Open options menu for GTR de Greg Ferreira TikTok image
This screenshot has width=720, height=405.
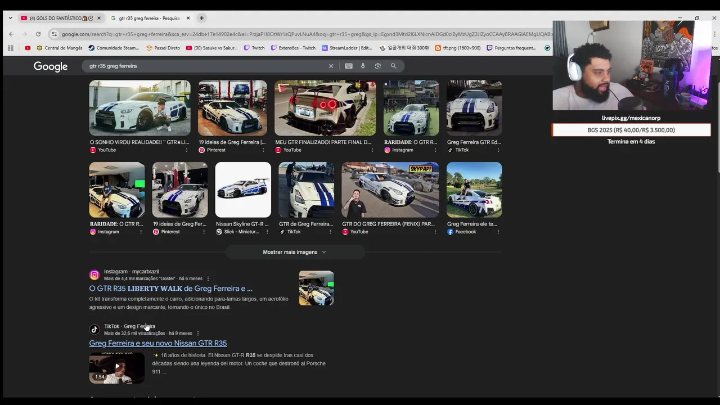[x=330, y=232]
